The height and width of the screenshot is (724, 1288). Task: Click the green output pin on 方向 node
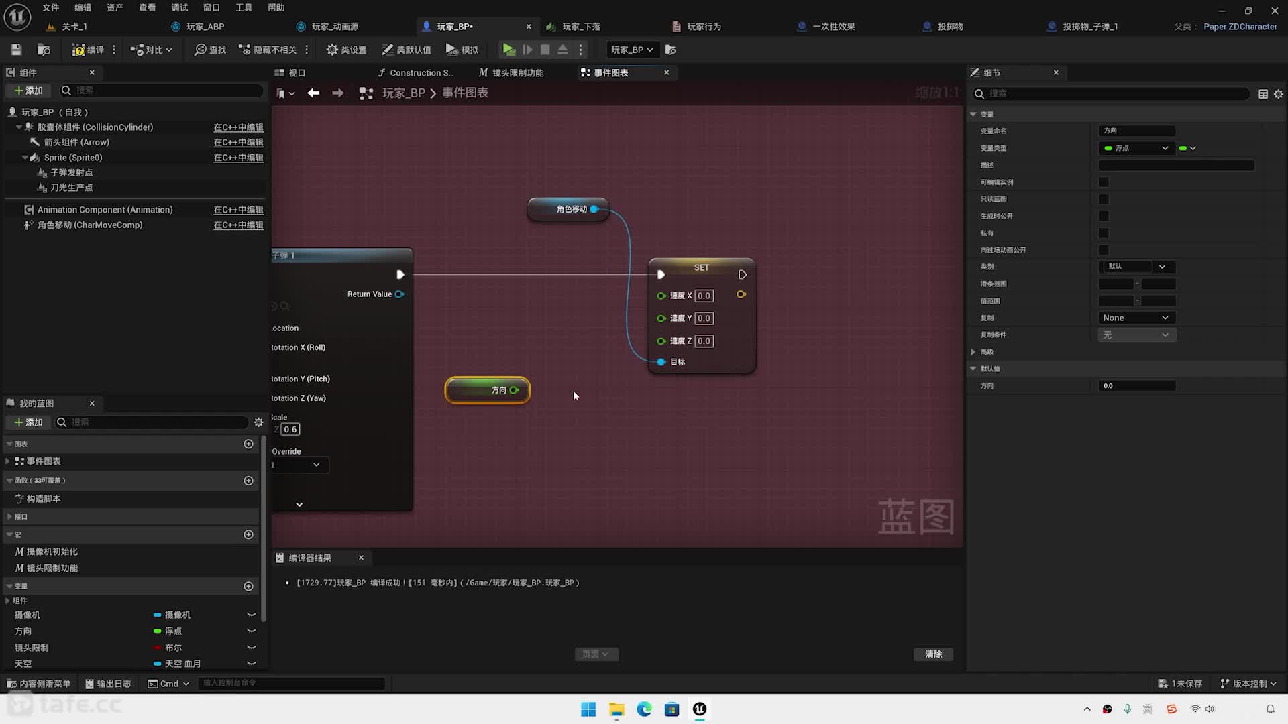pos(514,390)
